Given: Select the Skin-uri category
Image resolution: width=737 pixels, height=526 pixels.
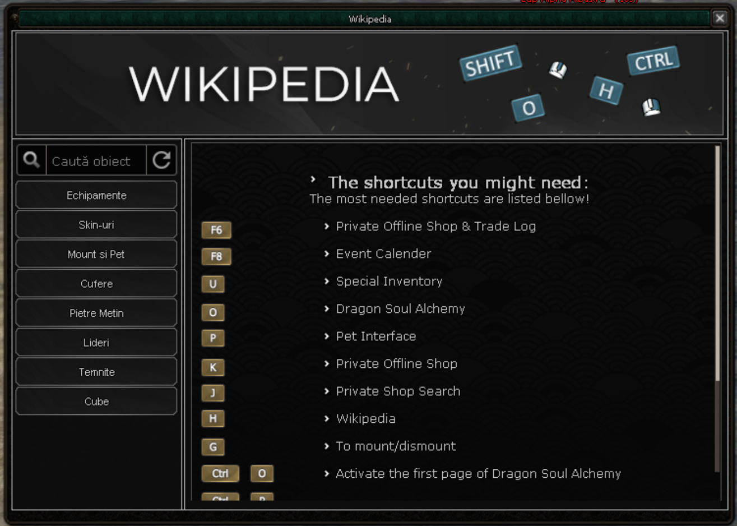Looking at the screenshot, I should pos(96,225).
